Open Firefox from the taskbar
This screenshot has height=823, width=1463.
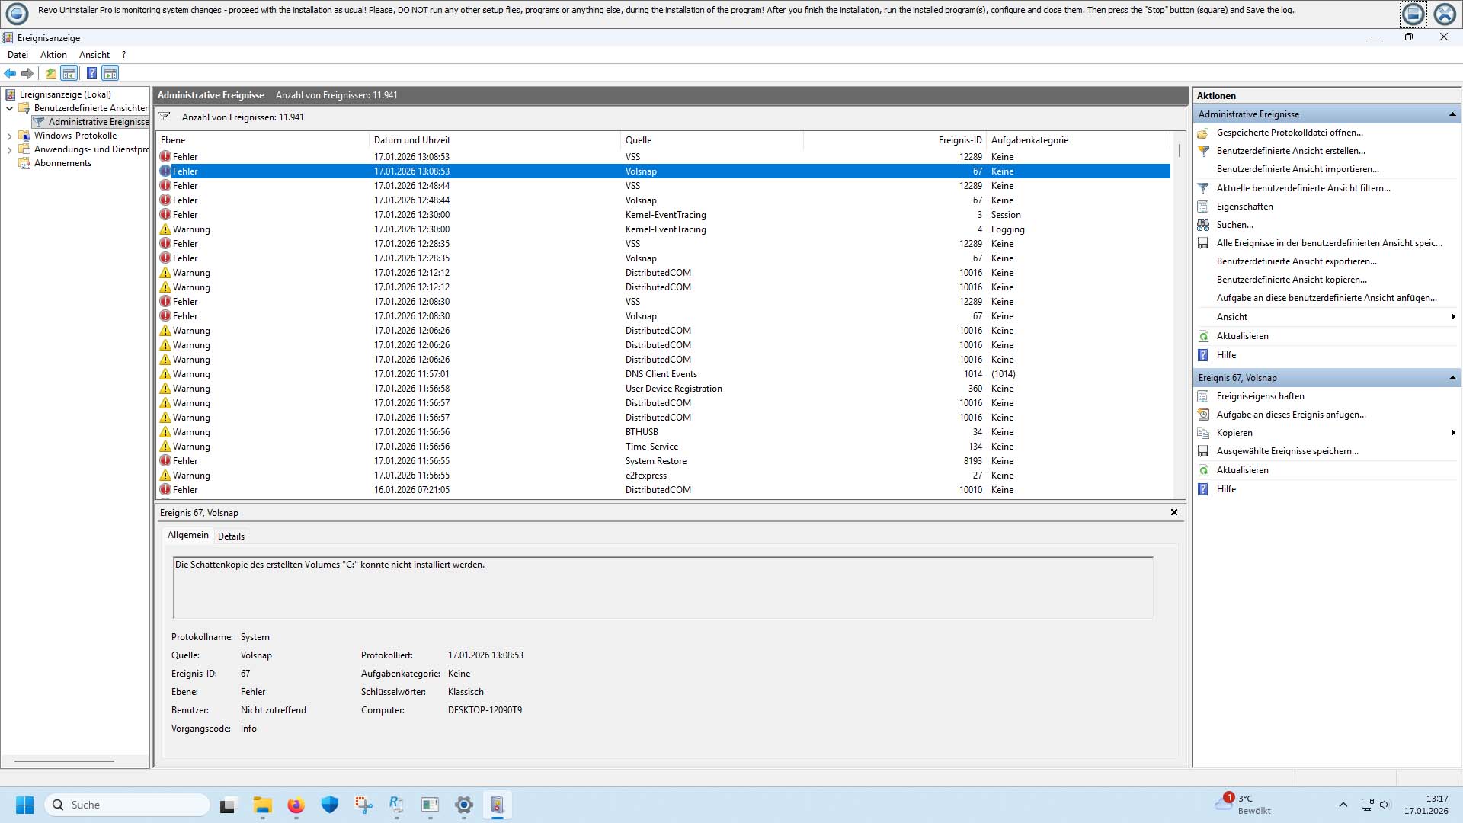pos(296,805)
